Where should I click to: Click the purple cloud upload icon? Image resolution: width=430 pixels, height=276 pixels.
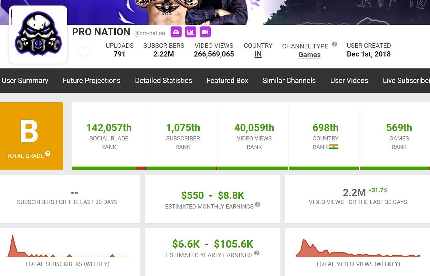point(176,32)
